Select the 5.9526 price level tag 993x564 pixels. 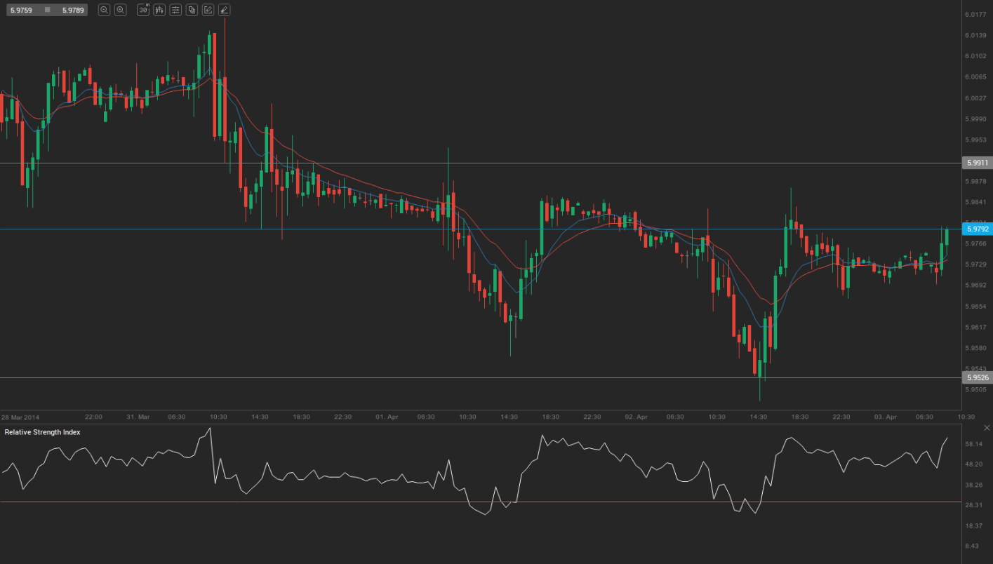pos(977,377)
